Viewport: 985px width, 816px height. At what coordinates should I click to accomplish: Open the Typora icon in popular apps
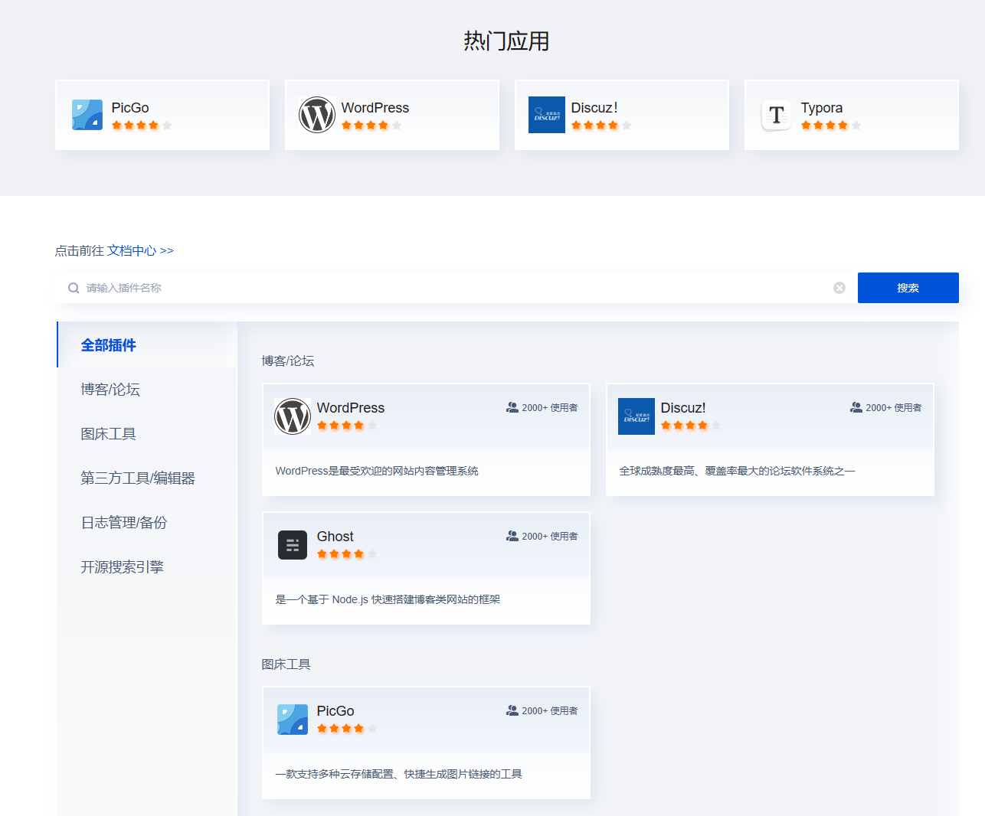(777, 115)
